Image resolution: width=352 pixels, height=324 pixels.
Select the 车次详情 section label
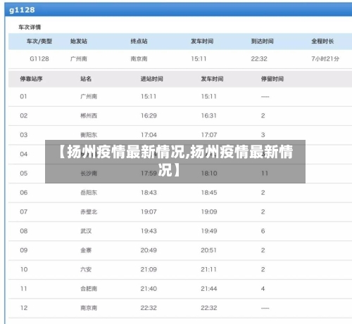coord(30,27)
